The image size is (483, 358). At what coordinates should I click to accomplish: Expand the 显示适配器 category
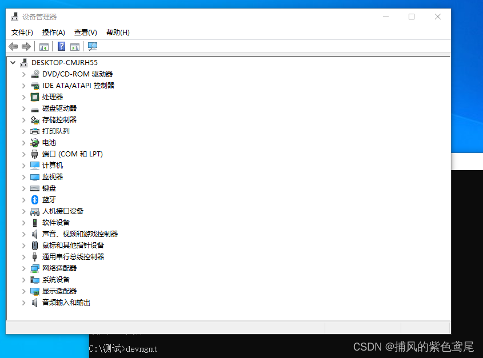click(x=23, y=291)
